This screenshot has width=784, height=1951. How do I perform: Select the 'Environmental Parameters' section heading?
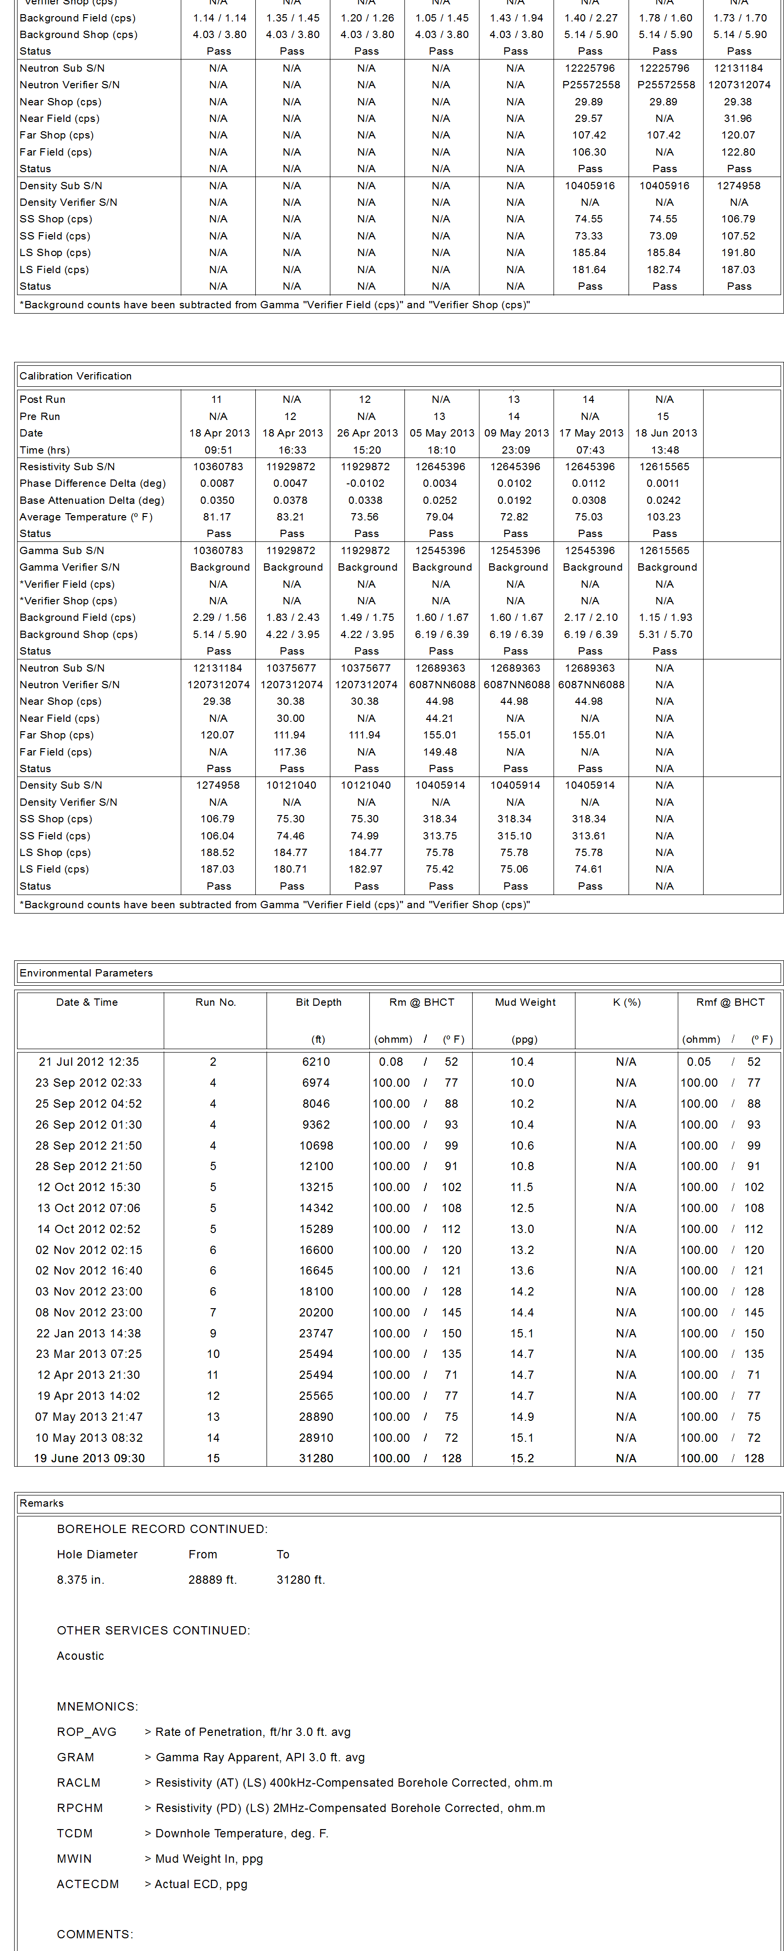[86, 973]
